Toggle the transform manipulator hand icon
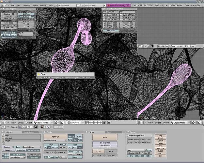204x163 pixels. click(x=71, y=123)
